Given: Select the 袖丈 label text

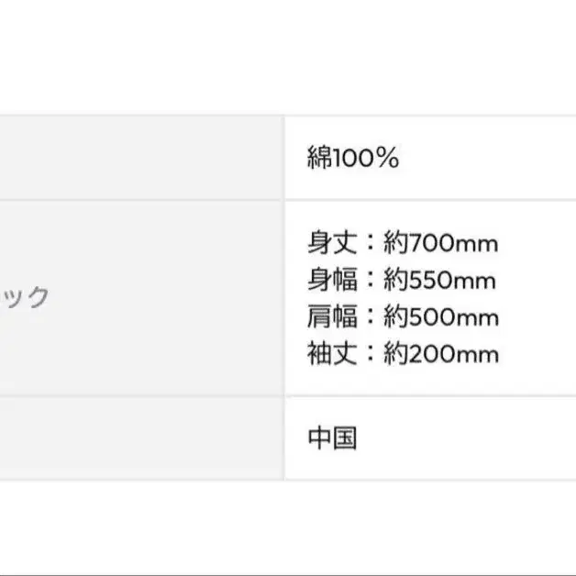Looking at the screenshot, I should point(332,353).
